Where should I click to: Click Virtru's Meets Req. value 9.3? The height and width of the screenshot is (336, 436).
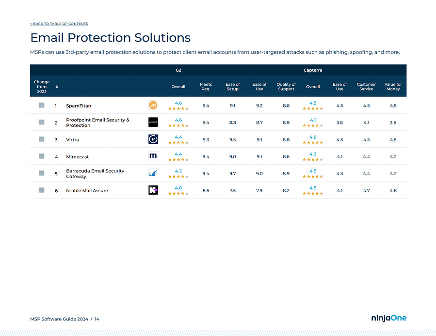coord(206,139)
